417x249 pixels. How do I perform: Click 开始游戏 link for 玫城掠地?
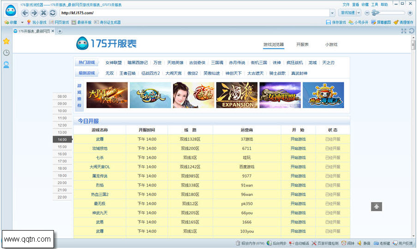298,148
